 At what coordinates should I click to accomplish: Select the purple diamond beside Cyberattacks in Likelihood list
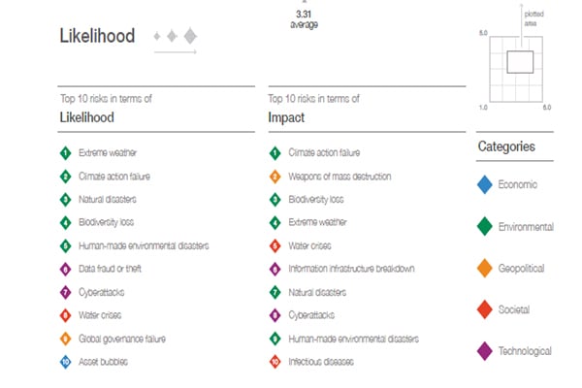click(x=65, y=292)
